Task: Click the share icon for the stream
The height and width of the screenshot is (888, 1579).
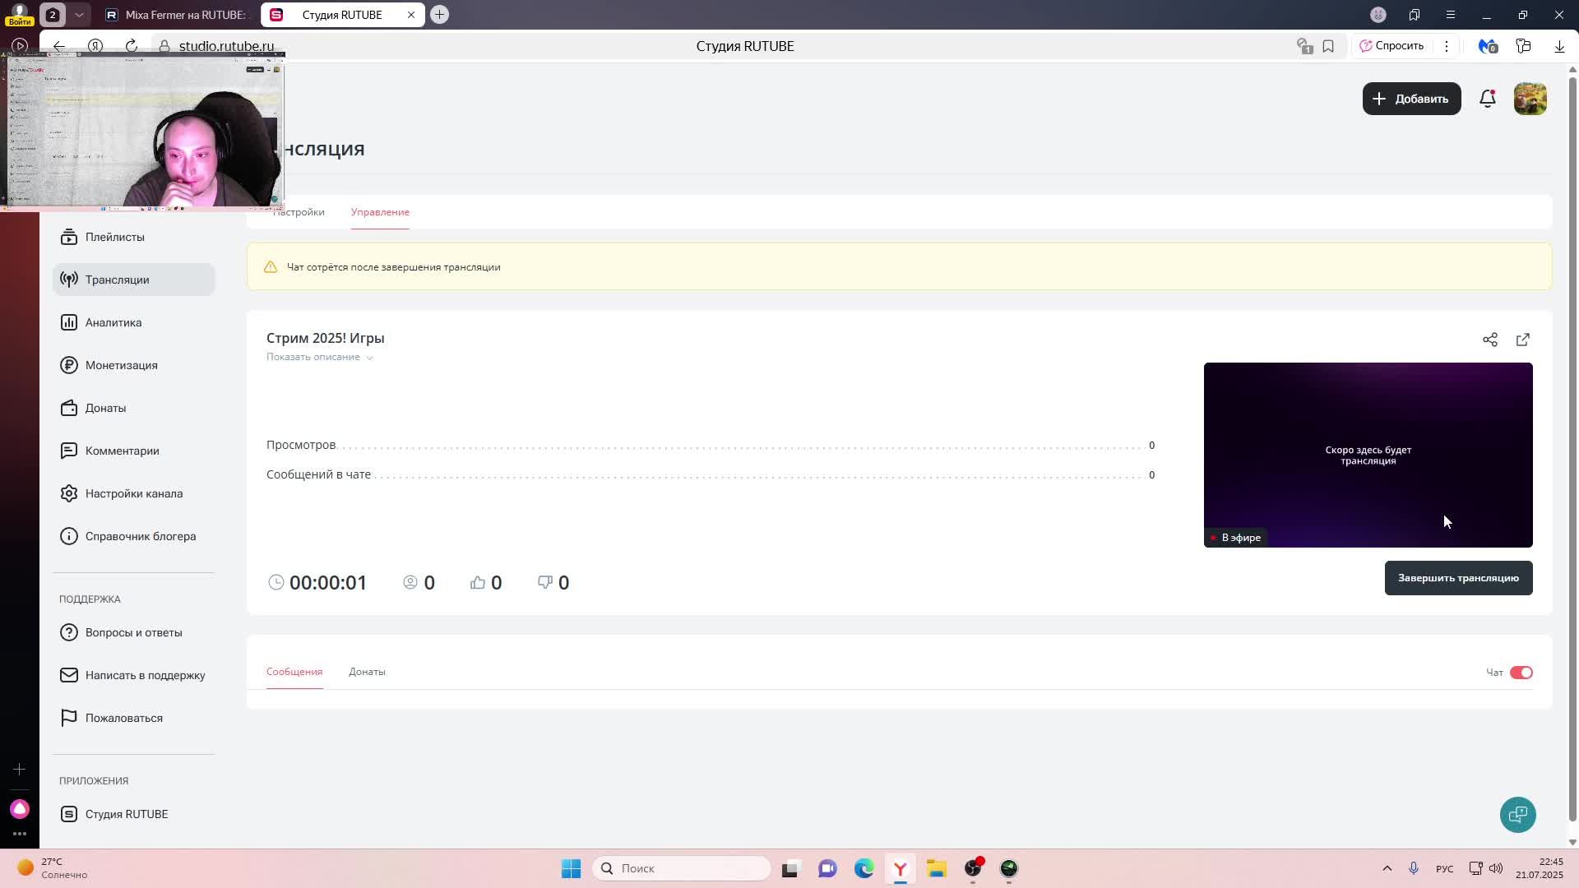Action: point(1489,340)
